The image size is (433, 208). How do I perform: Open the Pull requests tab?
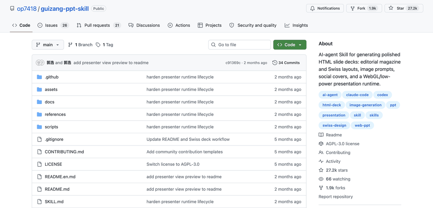[x=99, y=25]
